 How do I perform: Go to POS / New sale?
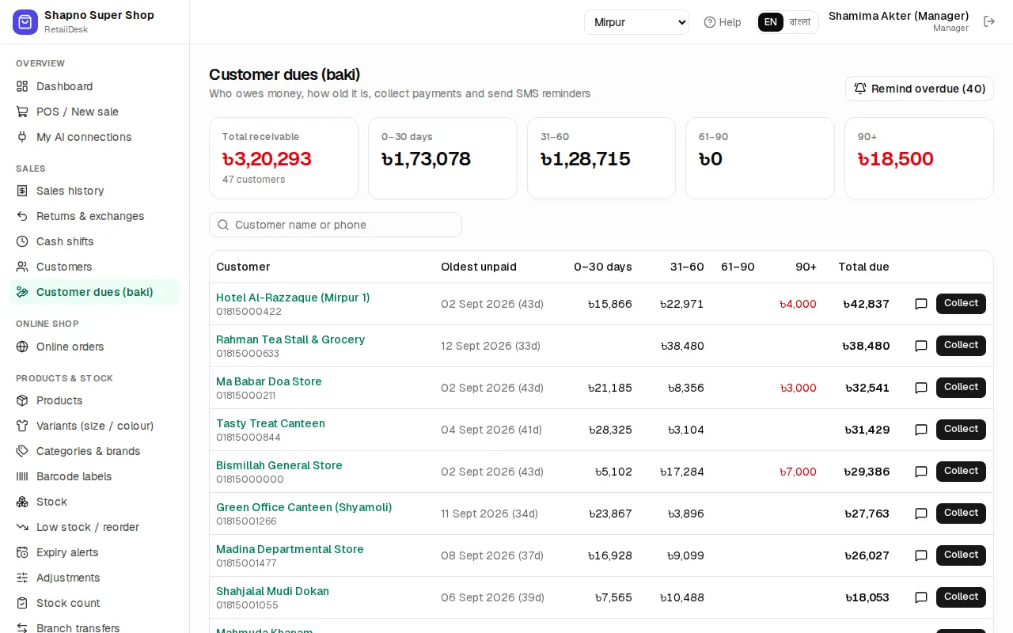click(x=95, y=112)
